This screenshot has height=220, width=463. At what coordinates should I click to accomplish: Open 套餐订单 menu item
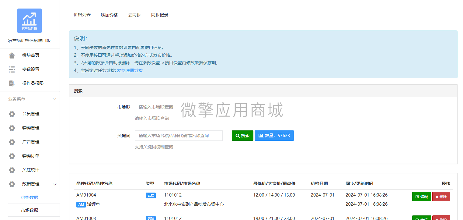tap(31, 156)
